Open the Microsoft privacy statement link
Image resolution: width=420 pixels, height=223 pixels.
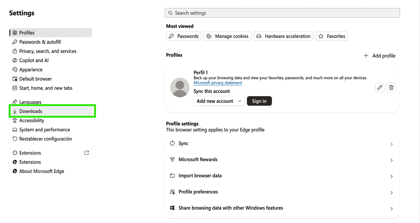(218, 83)
